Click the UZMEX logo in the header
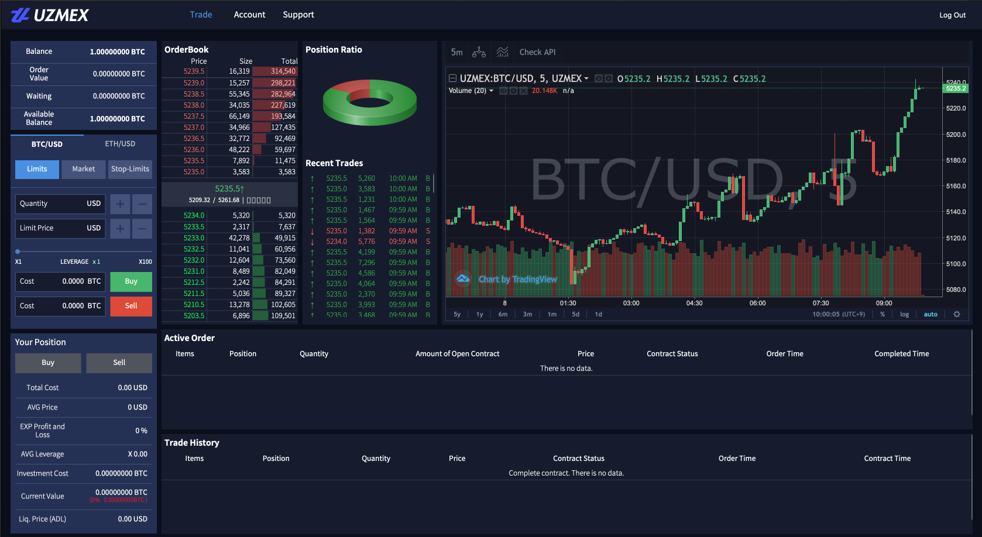Image resolution: width=982 pixels, height=537 pixels. [x=50, y=14]
